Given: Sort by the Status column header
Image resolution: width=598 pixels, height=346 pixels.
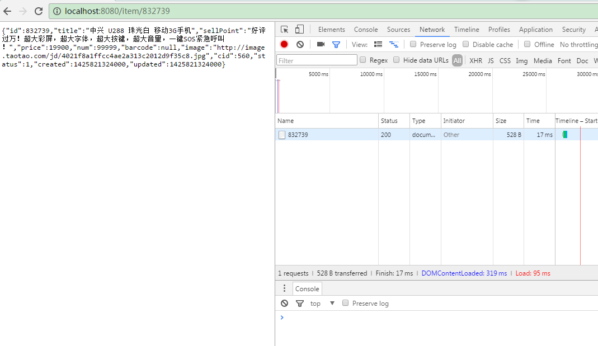Looking at the screenshot, I should pos(394,121).
